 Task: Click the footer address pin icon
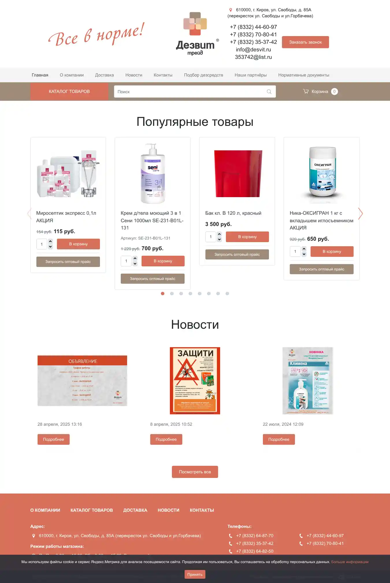(34, 536)
